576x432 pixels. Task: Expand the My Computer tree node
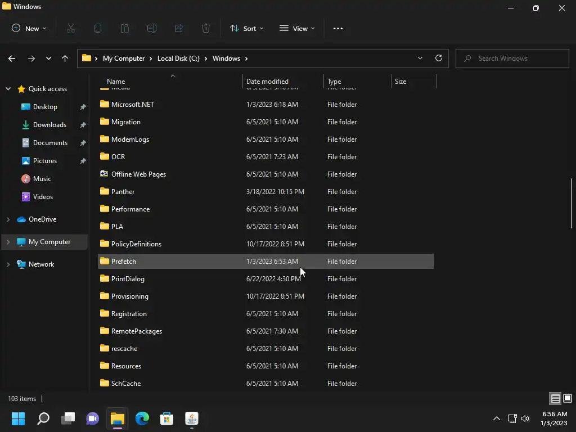coord(8,242)
